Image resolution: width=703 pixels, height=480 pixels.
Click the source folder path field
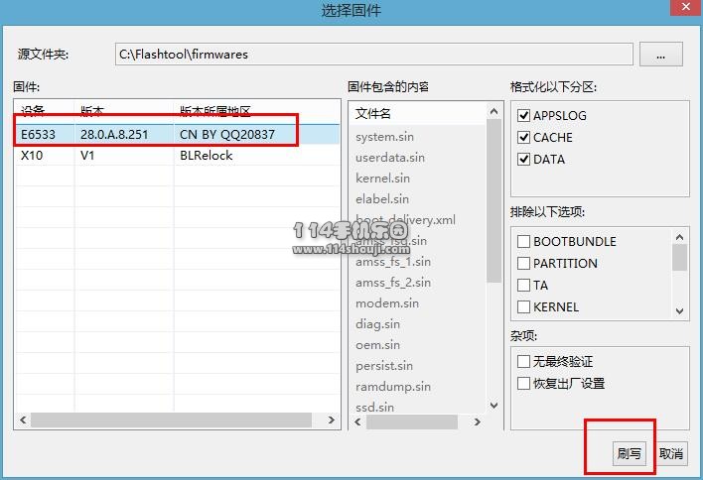coord(372,55)
